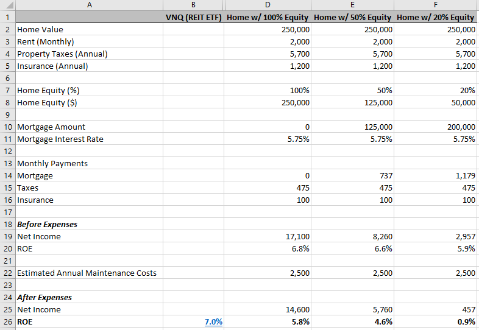
Task: Select the 20% home equity cell
Action: (x=435, y=90)
